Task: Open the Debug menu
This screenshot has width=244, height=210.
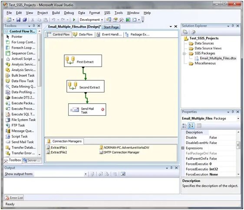Action: [69, 13]
